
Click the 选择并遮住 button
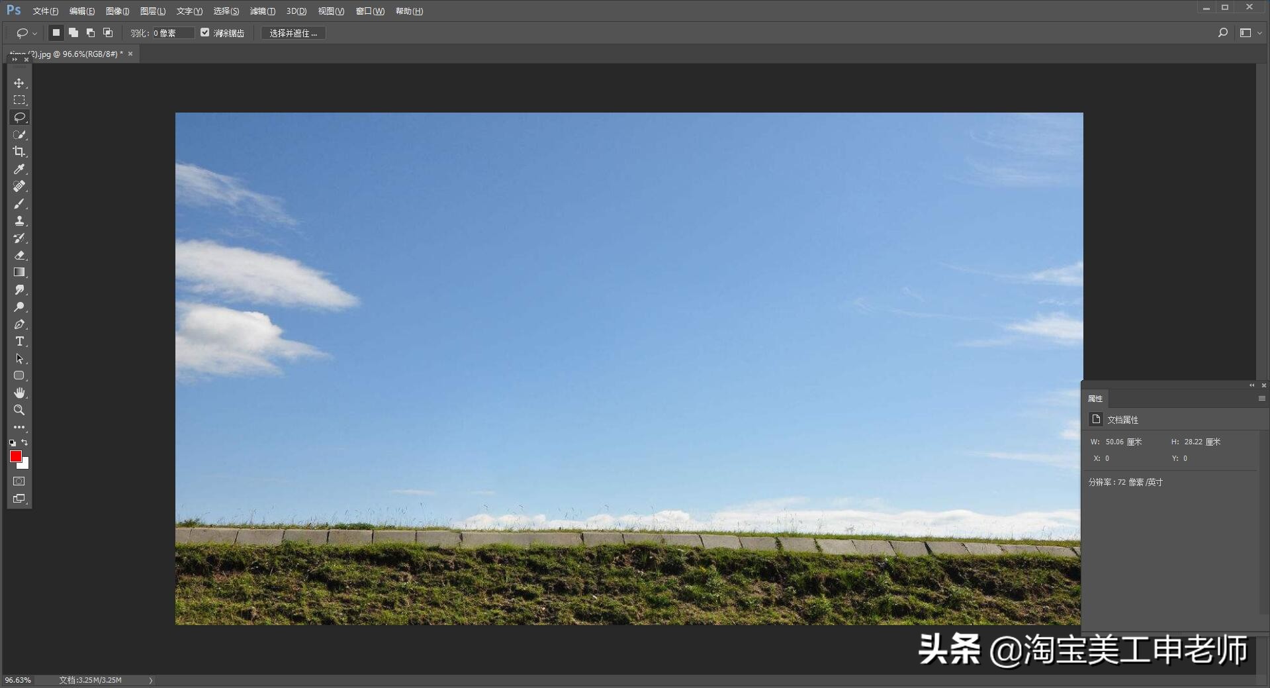(293, 33)
